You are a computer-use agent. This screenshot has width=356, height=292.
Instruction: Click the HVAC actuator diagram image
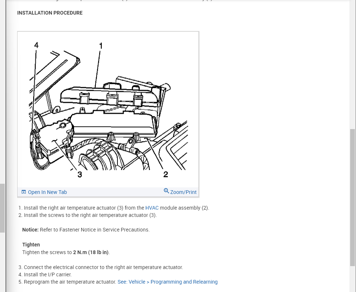108,109
